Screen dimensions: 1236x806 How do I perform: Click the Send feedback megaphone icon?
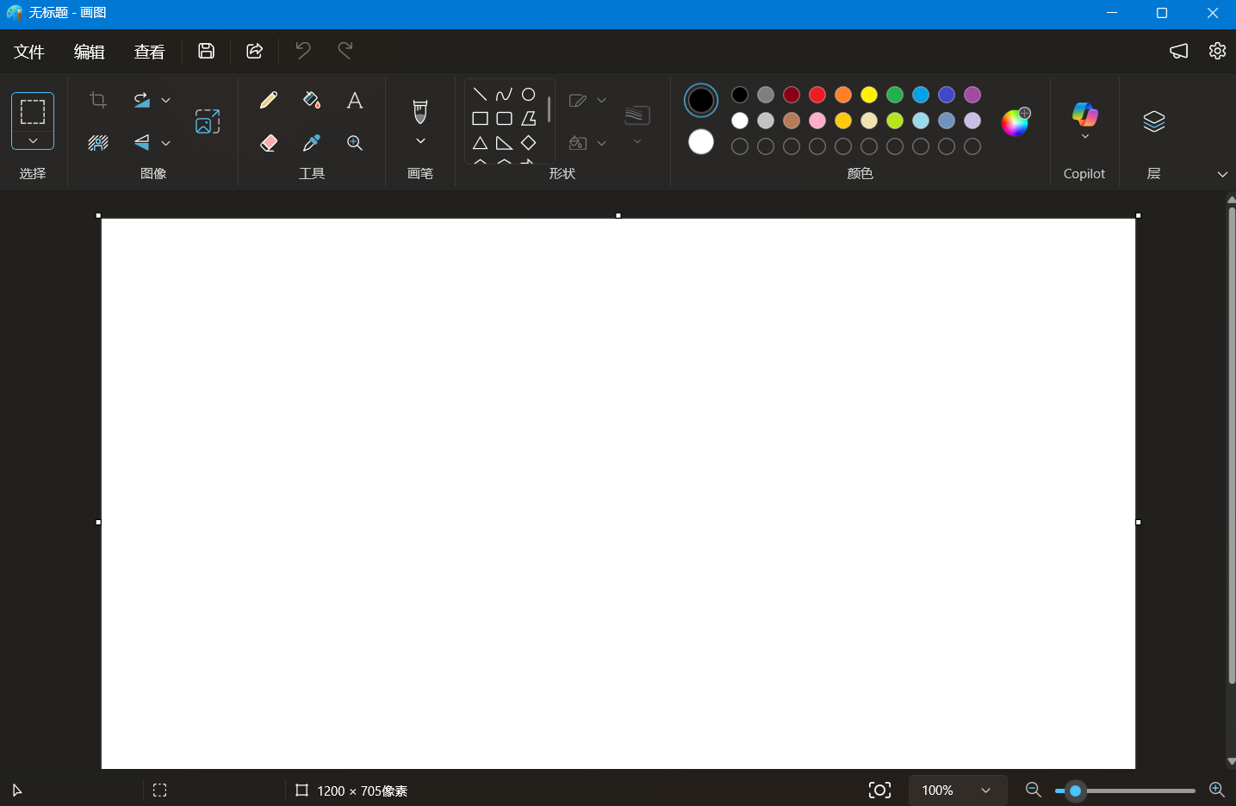1179,51
